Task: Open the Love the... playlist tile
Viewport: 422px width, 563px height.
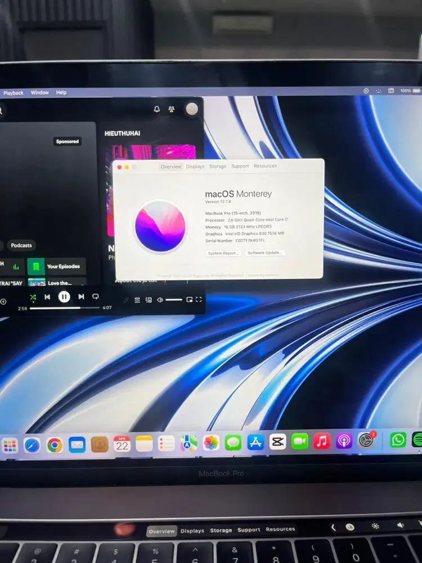Action: click(57, 282)
